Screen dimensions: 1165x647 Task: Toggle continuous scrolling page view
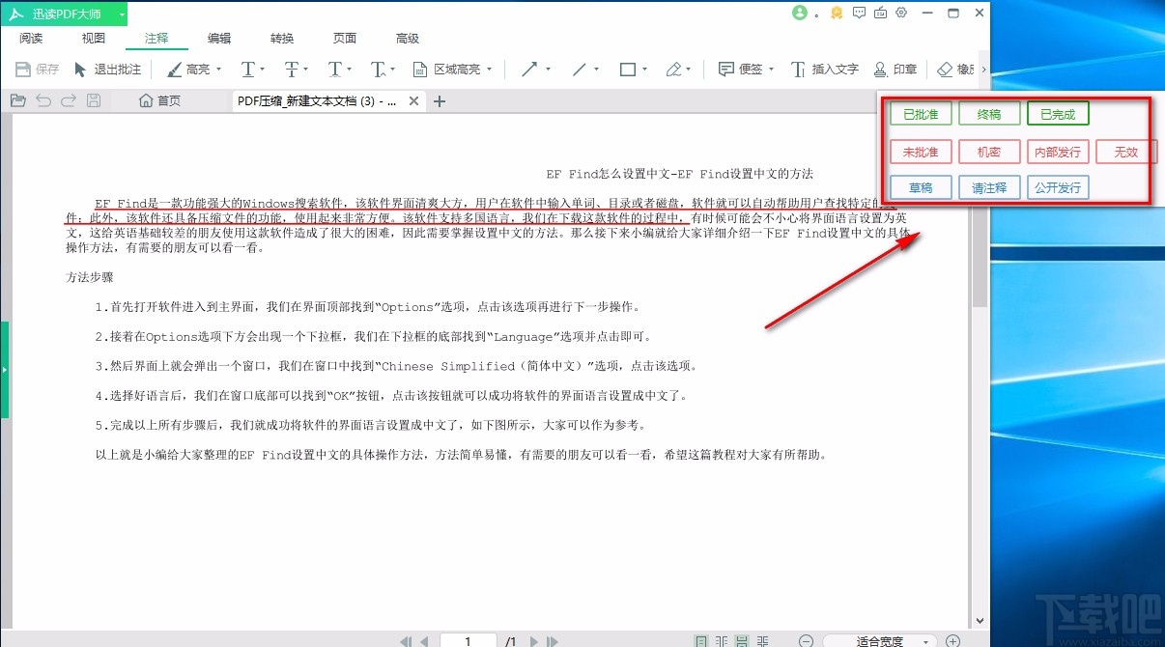742,639
